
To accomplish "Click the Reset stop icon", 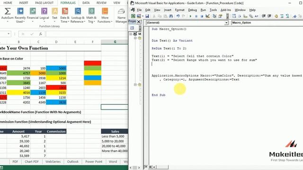I will pyautogui.click(x=202, y=16).
